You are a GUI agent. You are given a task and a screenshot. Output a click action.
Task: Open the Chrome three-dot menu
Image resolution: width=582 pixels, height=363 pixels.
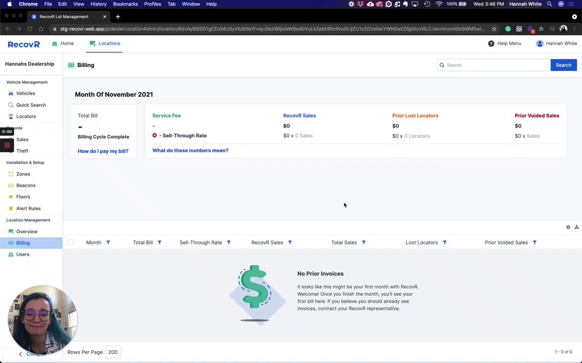574,29
